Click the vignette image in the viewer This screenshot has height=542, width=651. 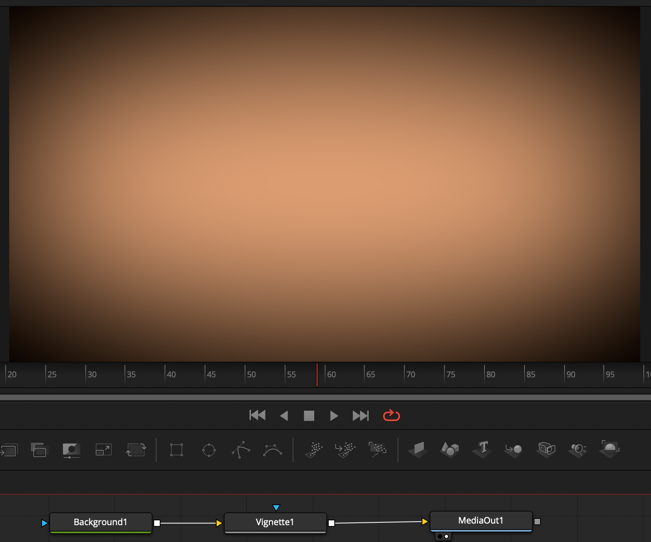point(324,184)
